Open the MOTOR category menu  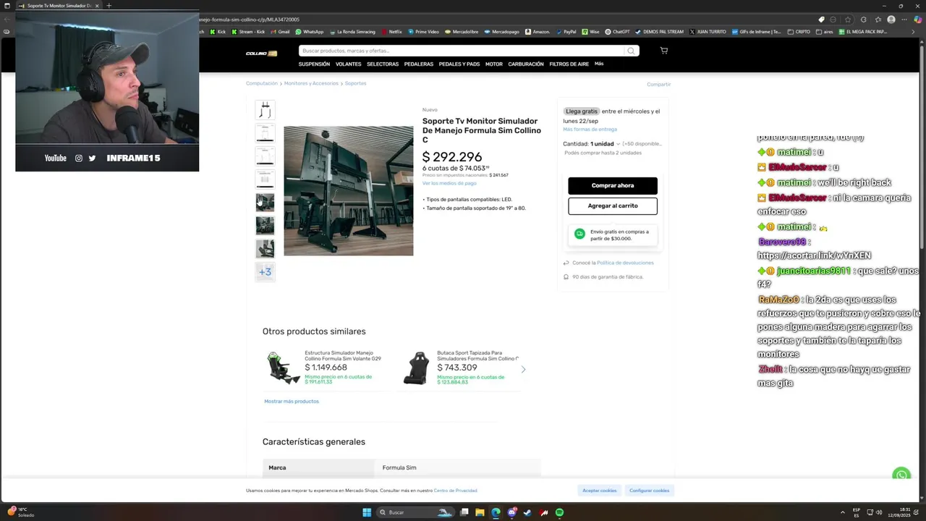pyautogui.click(x=494, y=64)
